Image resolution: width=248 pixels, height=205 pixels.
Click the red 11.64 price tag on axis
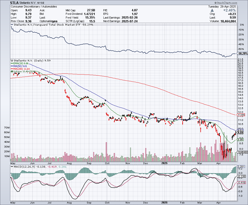pyautogui.click(x=241, y=115)
